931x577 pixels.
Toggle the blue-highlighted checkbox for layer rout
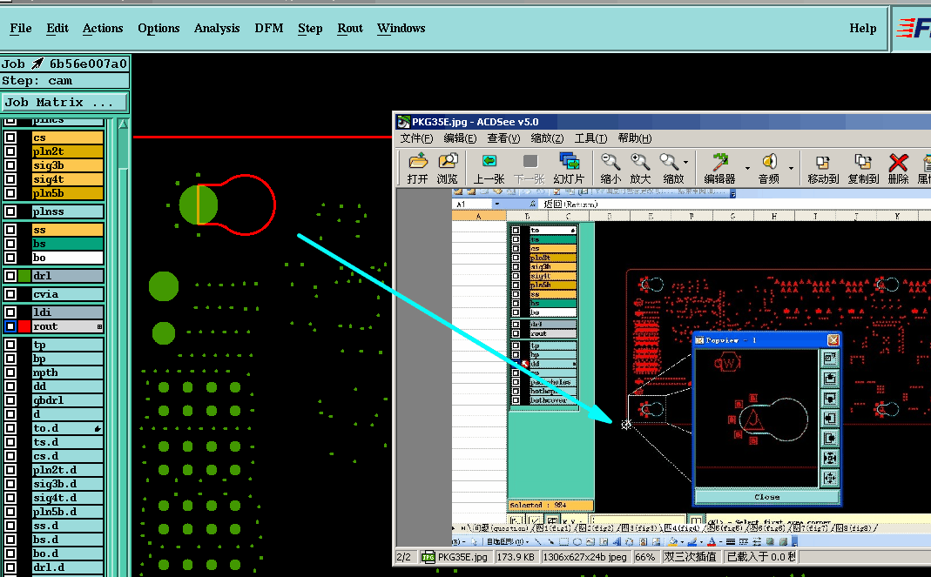(x=10, y=326)
